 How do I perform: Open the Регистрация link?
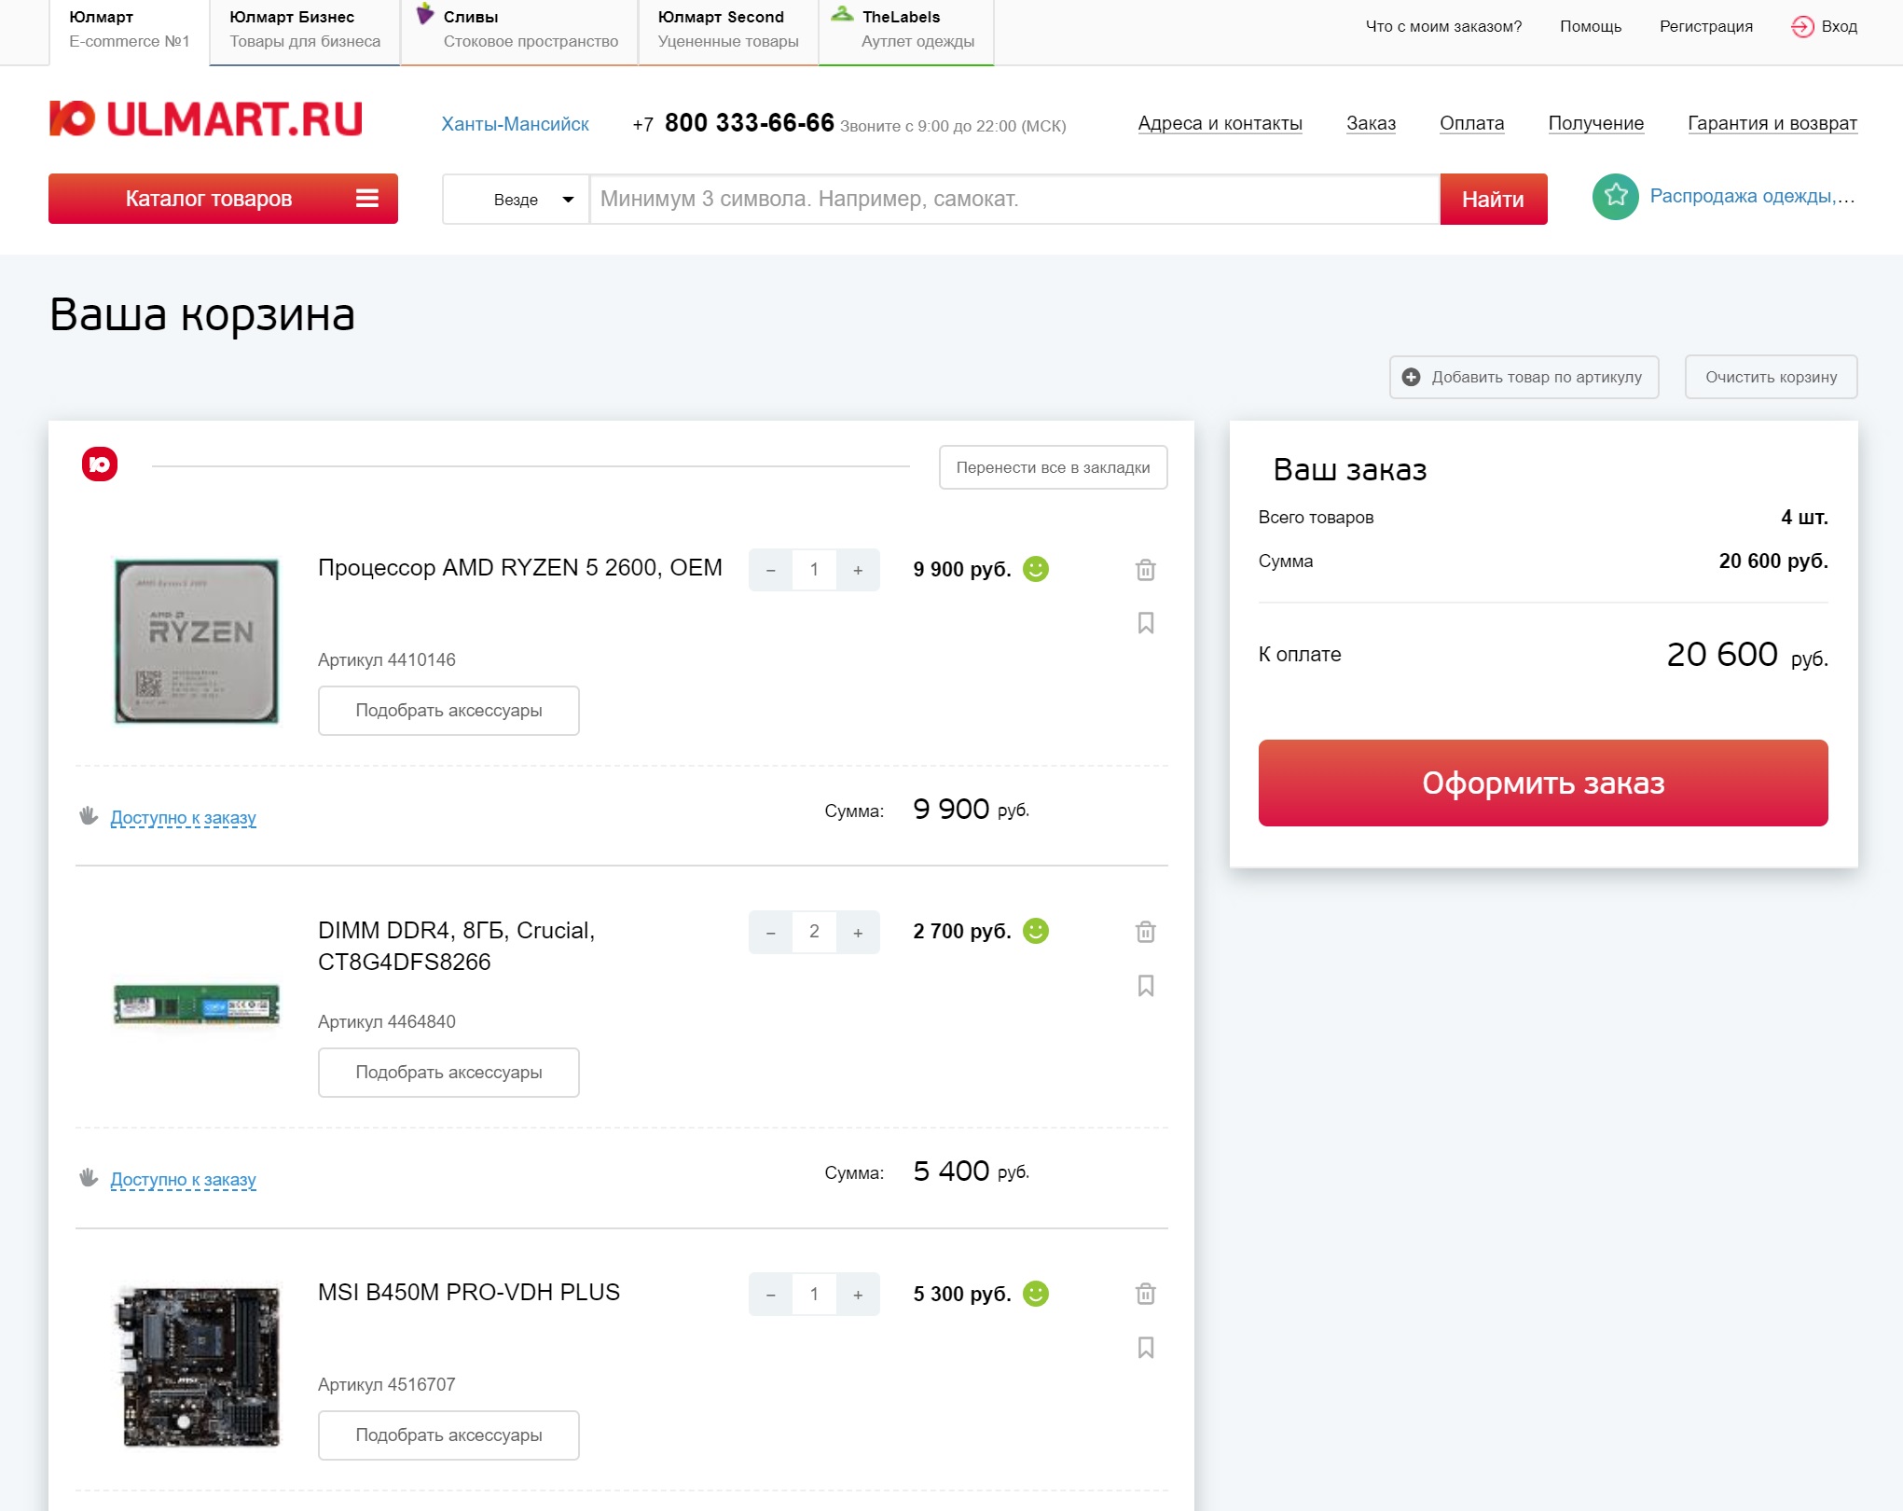pyautogui.click(x=1705, y=26)
